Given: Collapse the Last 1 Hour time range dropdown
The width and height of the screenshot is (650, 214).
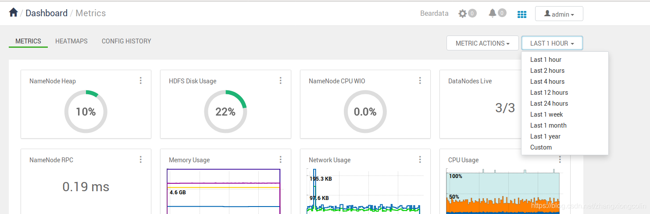Looking at the screenshot, I should 552,43.
